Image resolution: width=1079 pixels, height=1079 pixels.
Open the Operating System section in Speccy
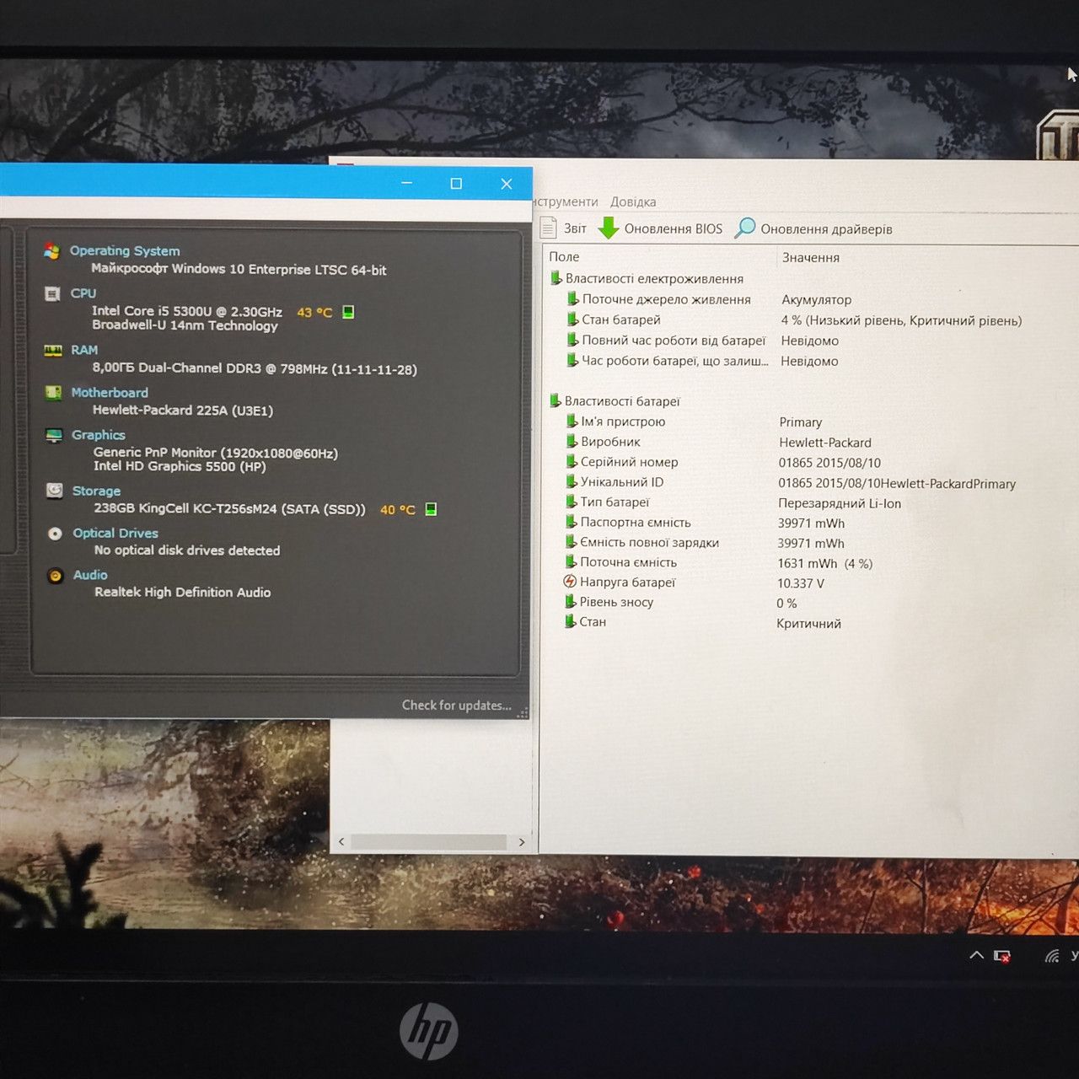[125, 250]
